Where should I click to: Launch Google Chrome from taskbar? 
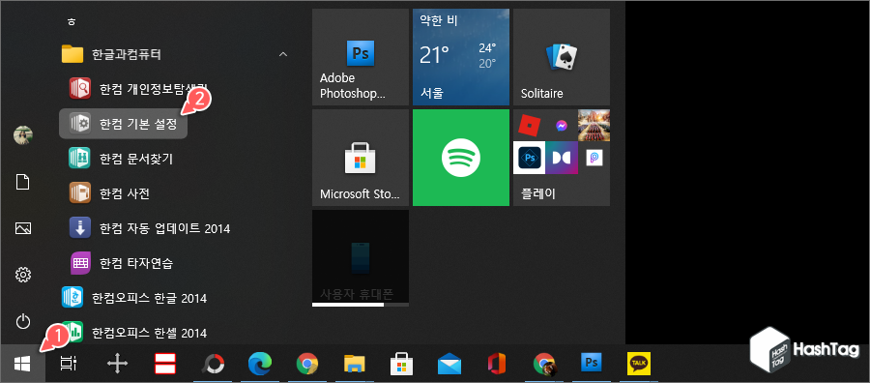coord(307,364)
